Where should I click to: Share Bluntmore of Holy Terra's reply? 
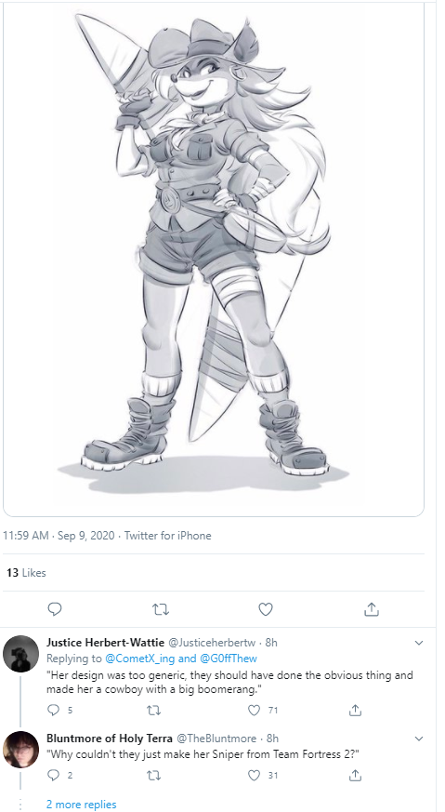(x=355, y=775)
